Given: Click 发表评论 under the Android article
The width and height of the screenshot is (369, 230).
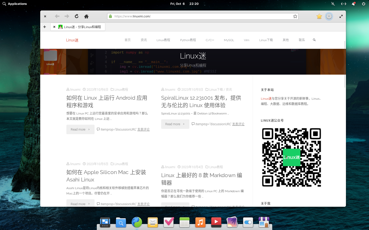Looking at the screenshot, I should (x=143, y=130).
